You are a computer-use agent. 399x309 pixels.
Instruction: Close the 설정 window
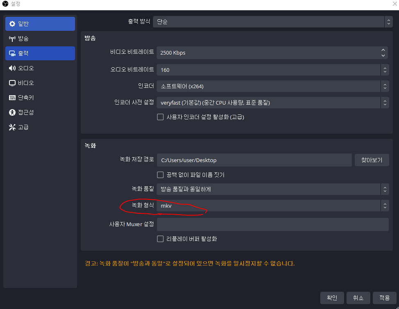tap(394, 4)
